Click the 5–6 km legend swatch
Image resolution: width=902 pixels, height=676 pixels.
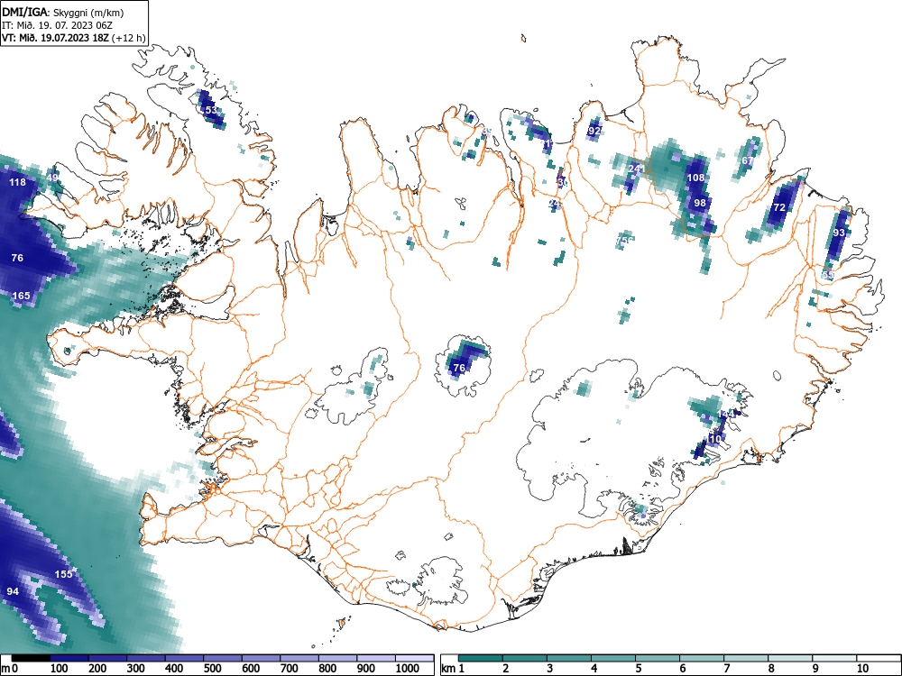(x=658, y=658)
